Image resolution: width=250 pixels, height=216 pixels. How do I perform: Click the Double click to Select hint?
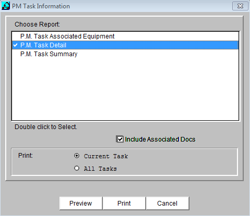46,127
